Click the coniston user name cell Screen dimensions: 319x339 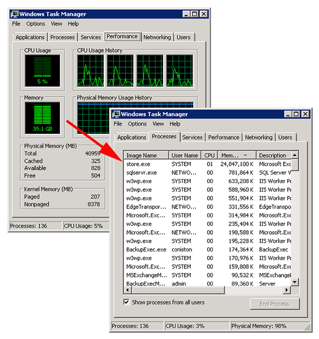[182, 250]
